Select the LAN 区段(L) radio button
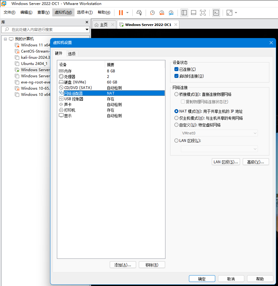The image size is (278, 286). 176,141
